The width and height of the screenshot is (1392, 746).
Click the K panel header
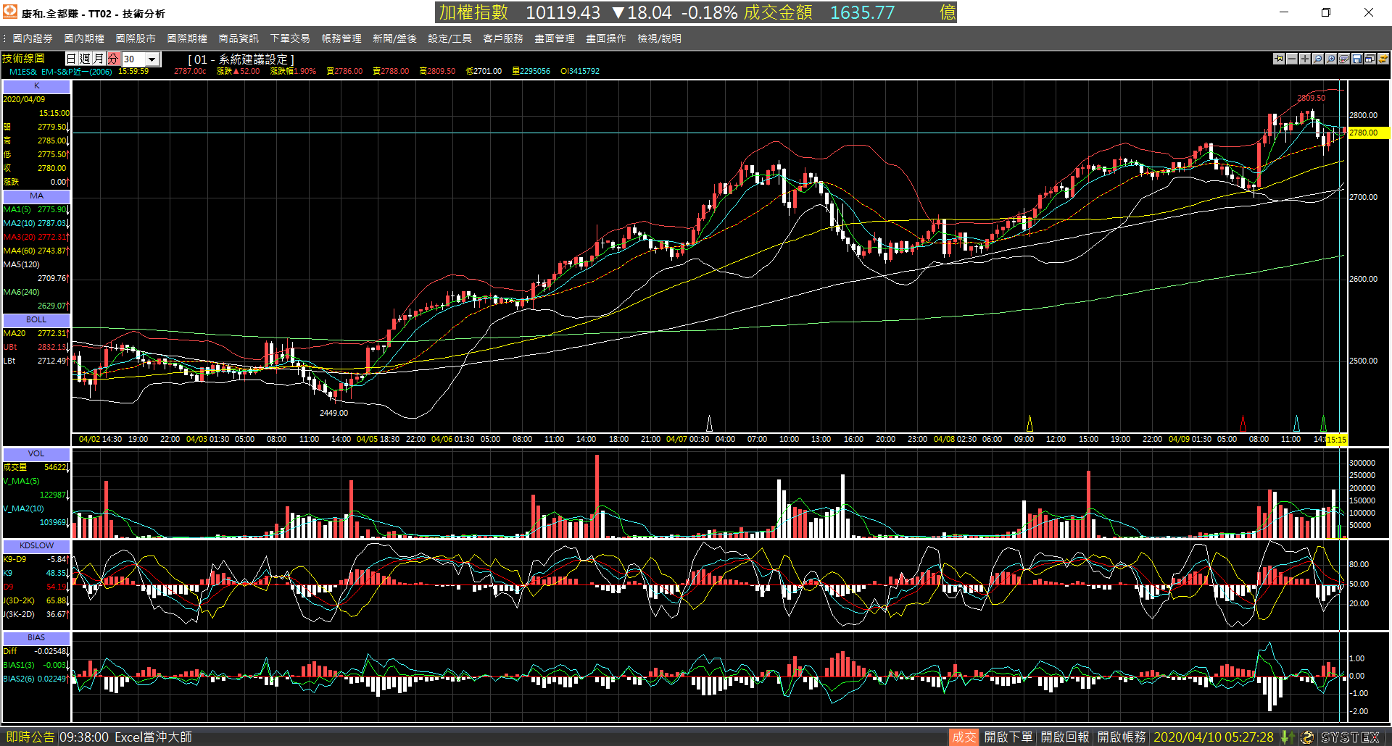(36, 86)
